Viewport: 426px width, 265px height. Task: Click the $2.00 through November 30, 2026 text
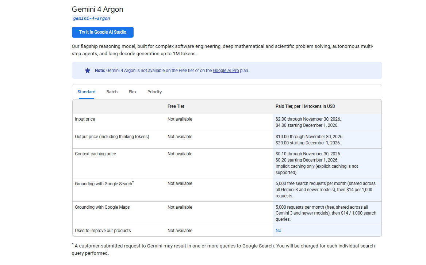[x=308, y=119]
